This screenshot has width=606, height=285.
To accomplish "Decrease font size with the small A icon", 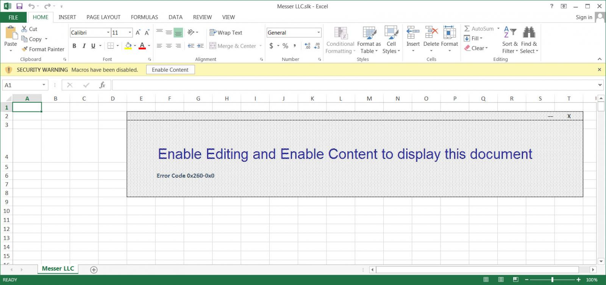I will click(147, 33).
